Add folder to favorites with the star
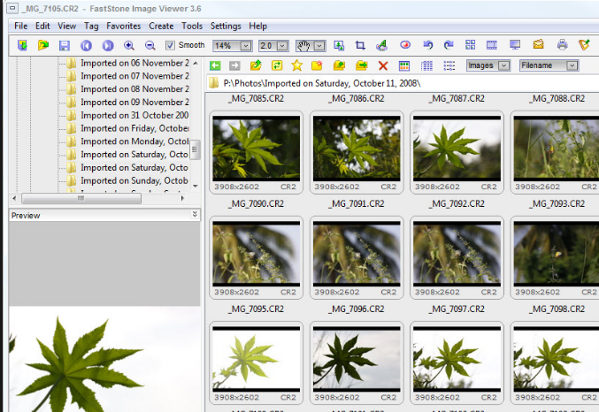 click(x=296, y=65)
